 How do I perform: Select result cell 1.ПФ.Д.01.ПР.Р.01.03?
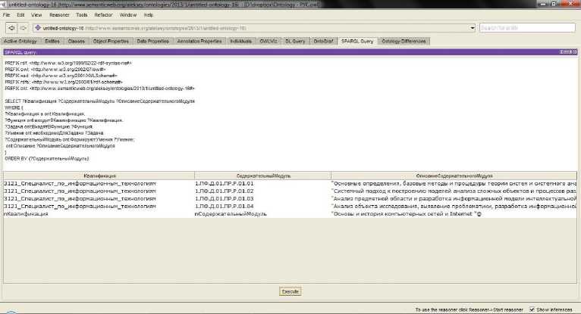[262, 199]
